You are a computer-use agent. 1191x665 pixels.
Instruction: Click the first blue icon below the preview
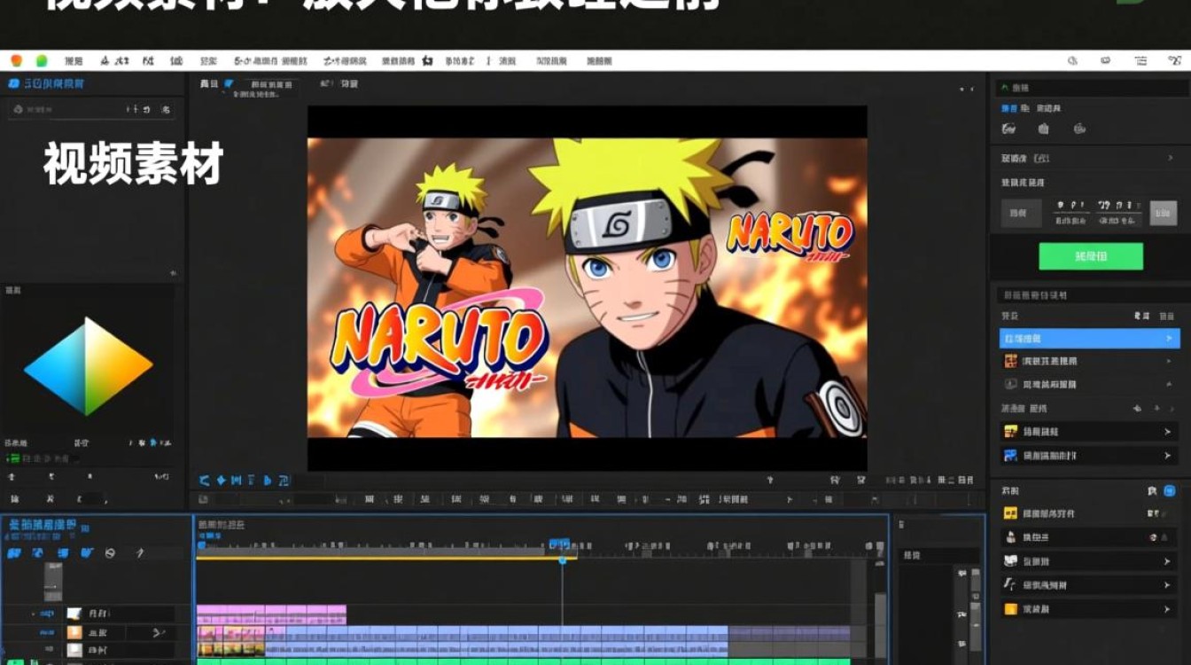[204, 481]
